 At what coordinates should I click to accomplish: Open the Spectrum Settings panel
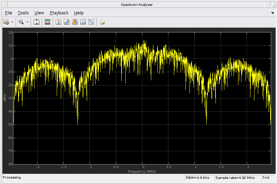(x=47, y=22)
